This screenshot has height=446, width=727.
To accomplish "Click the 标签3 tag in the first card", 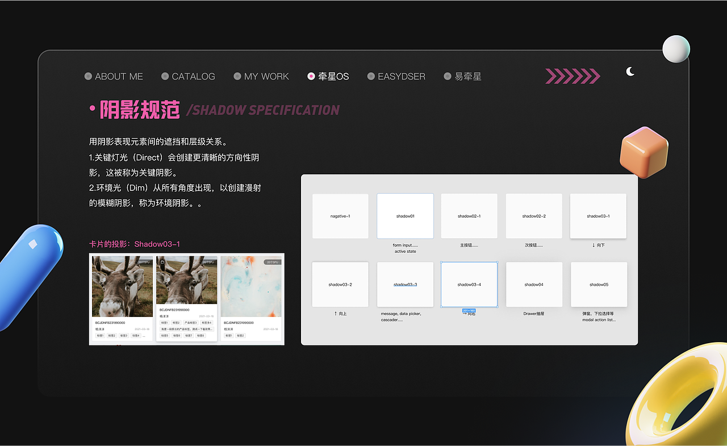I will (x=124, y=336).
